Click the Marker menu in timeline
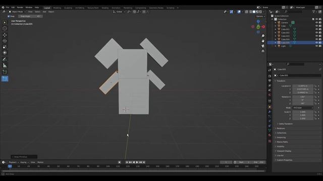Image resolution: width=323 pixels, height=181 pixels. point(40,162)
